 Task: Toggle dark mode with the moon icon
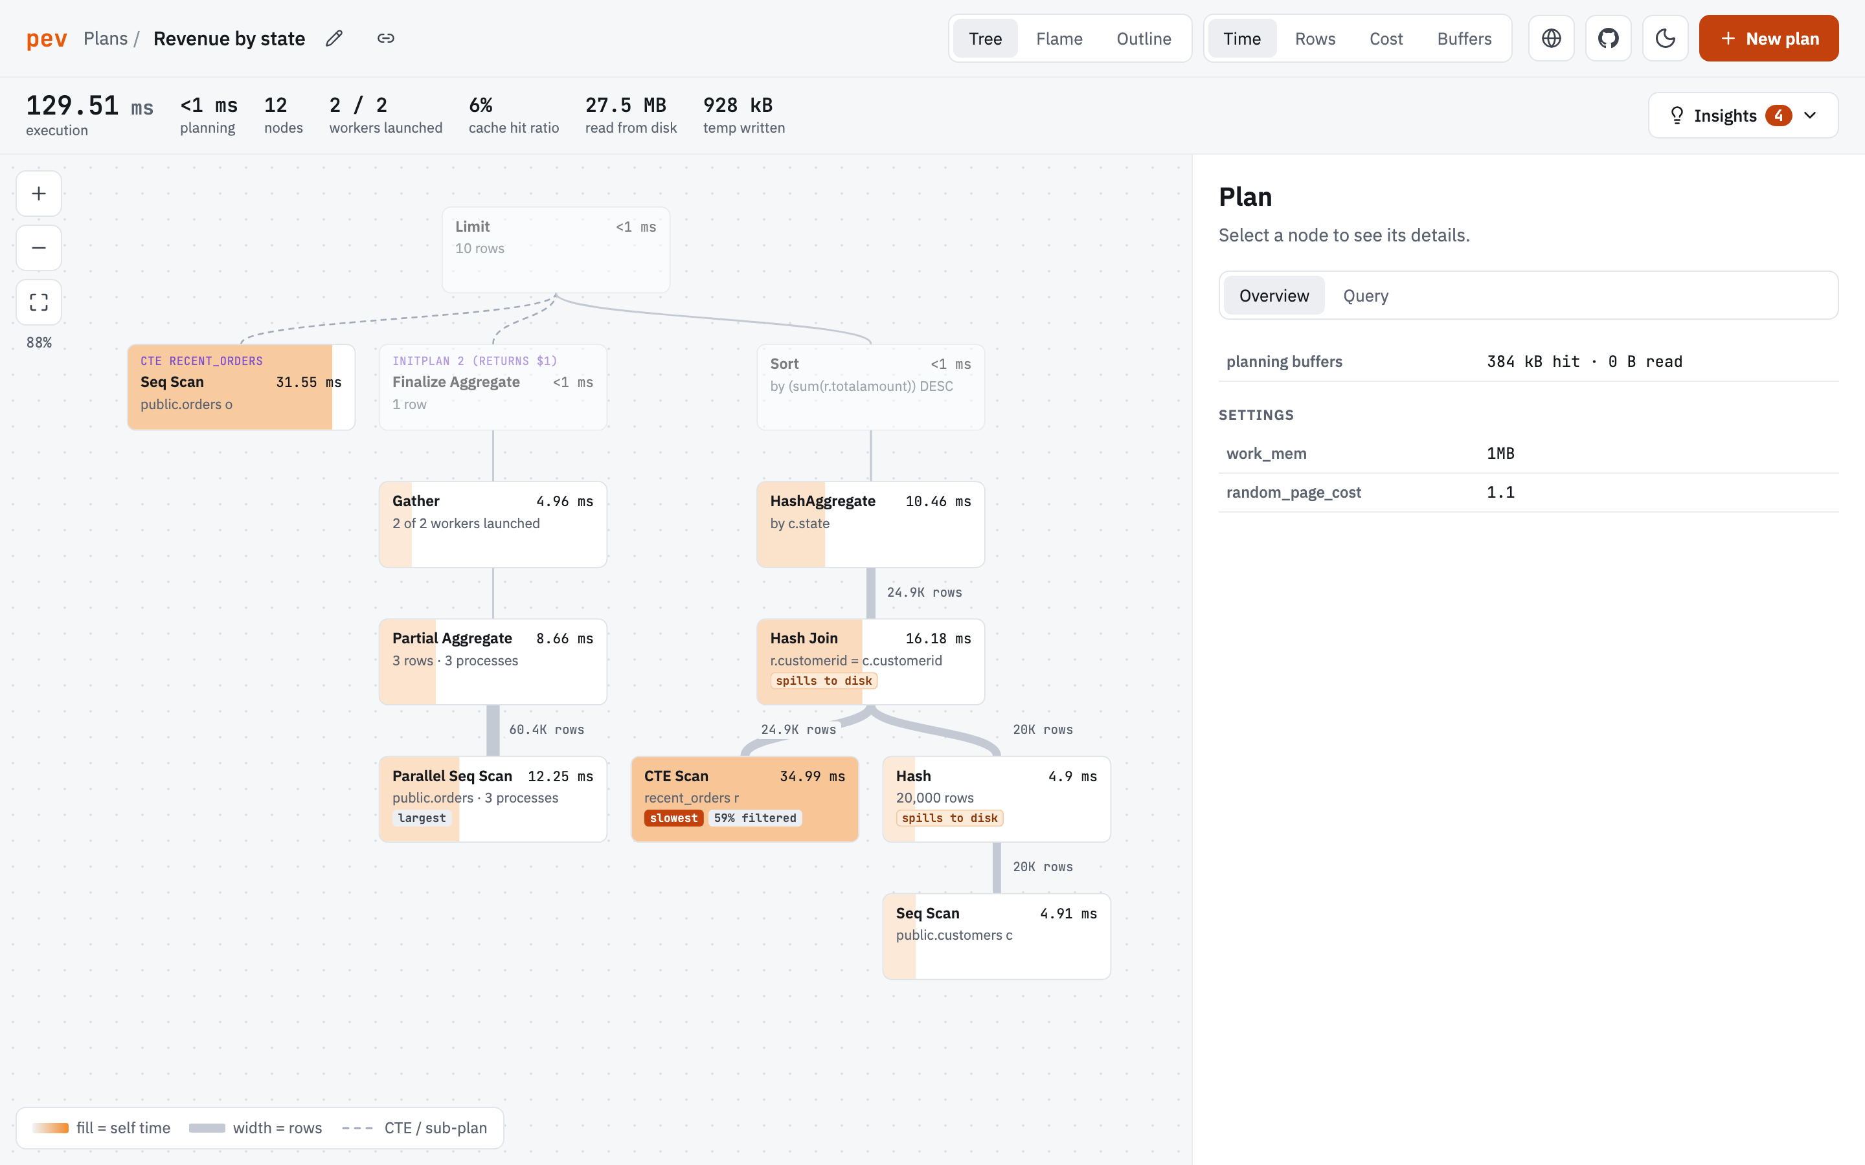[x=1666, y=39]
